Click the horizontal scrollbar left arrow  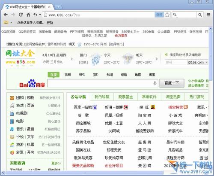(3, 173)
